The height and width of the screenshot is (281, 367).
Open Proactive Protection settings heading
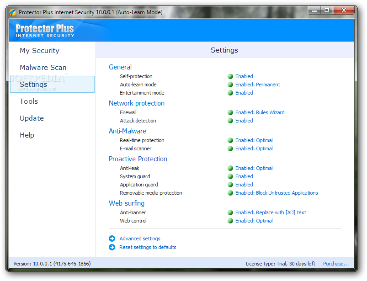pyautogui.click(x=138, y=159)
